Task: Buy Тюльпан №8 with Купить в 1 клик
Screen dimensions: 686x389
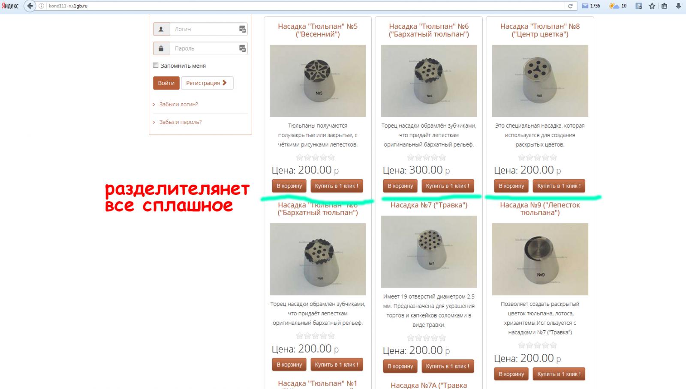Action: tap(559, 186)
